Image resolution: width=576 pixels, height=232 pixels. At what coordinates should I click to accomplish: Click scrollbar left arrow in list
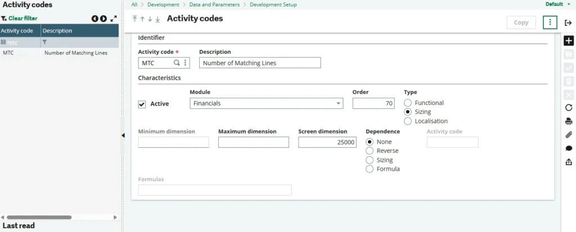click(x=3, y=217)
